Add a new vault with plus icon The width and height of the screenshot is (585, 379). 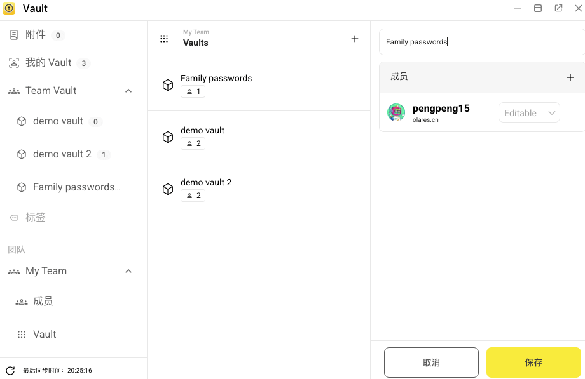355,39
